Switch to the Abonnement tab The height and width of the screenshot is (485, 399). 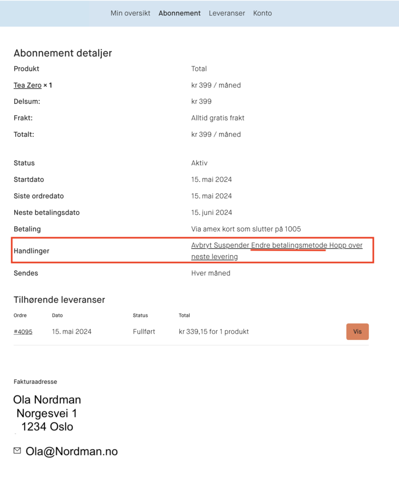coord(179,13)
